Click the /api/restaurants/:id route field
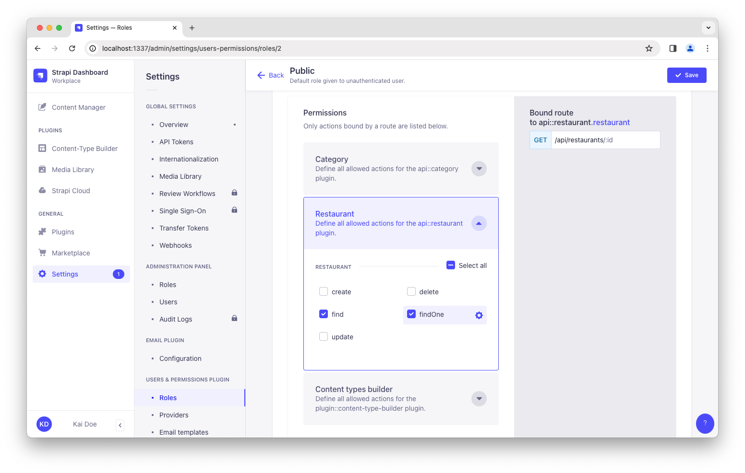This screenshot has height=473, width=745. 606,139
